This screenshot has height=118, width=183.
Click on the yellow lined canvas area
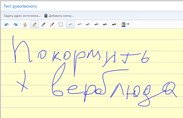(x=92, y=73)
